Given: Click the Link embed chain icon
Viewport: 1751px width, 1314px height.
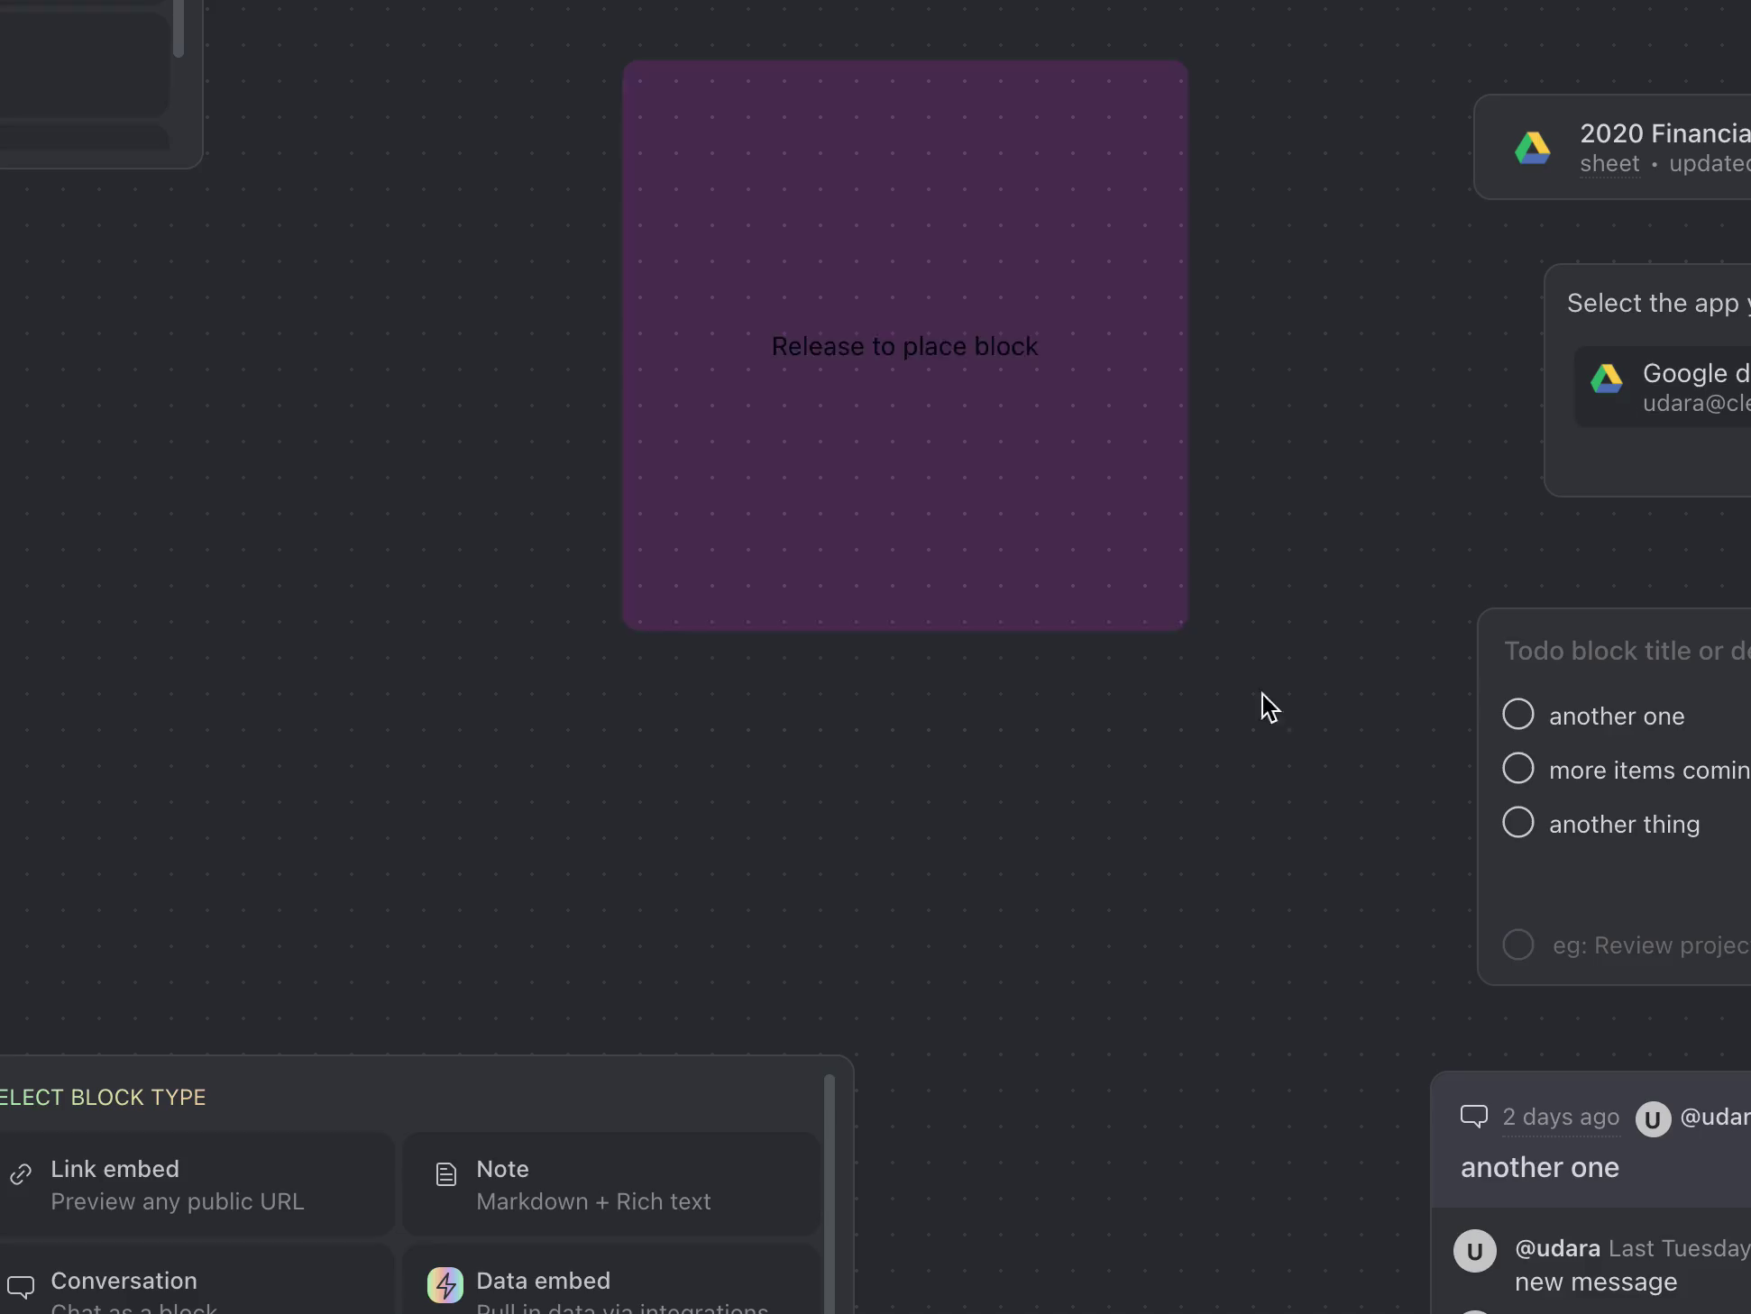Looking at the screenshot, I should (x=21, y=1174).
